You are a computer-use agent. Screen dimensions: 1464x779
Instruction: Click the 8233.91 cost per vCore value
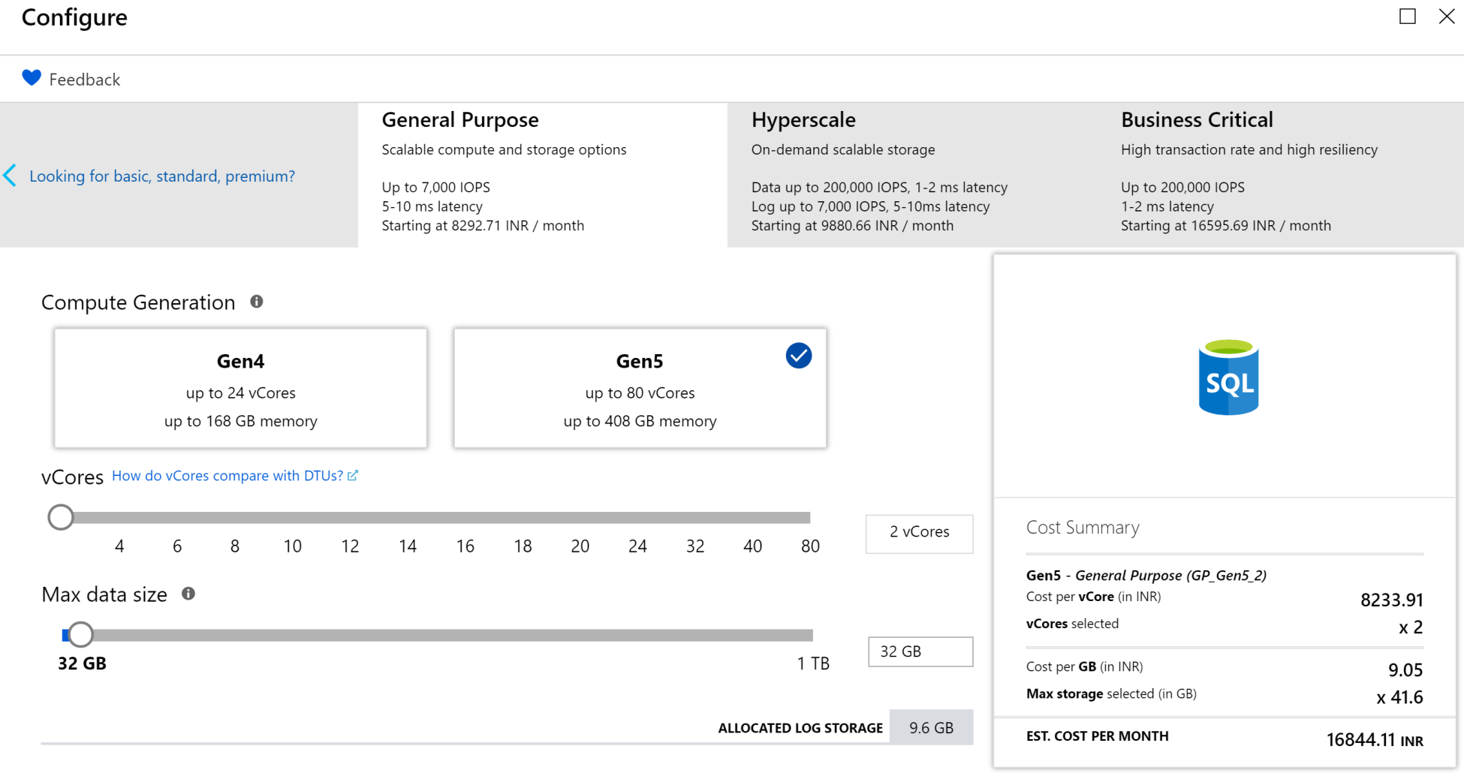click(1392, 600)
